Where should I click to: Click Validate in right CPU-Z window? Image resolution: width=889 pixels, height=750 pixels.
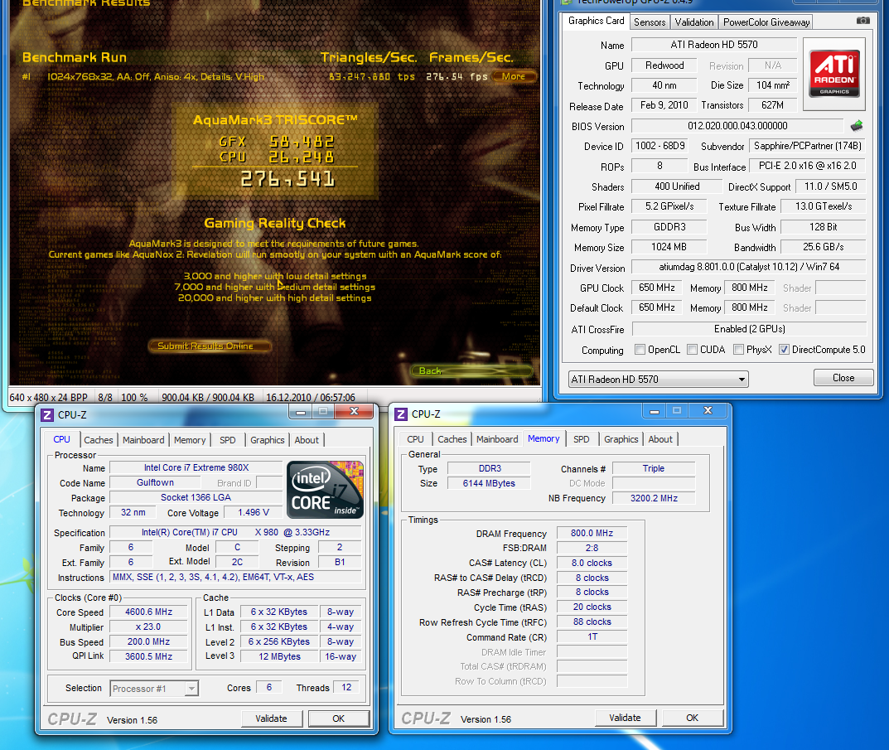(625, 718)
